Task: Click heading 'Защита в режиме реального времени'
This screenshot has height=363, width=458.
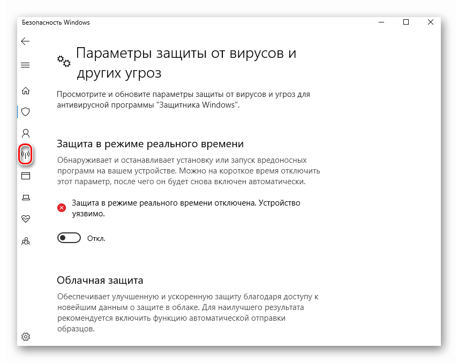Action: [150, 143]
